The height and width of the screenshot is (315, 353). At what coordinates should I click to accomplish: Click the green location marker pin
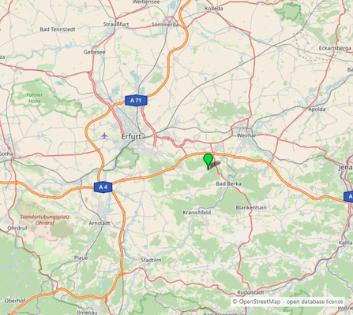point(208,161)
